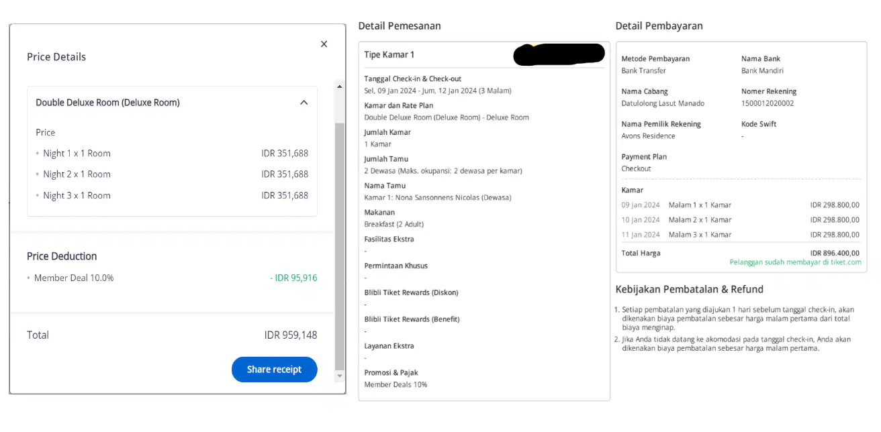Click the Total Harga IDR 896.400,00 amount
This screenshot has width=881, height=432.
coord(835,254)
